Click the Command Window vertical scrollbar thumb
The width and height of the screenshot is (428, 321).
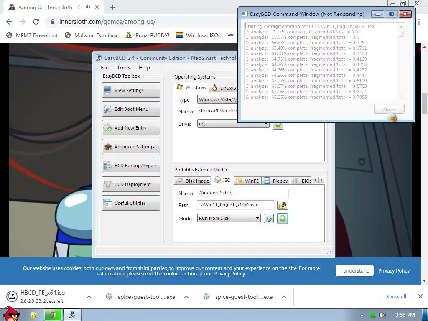[x=401, y=33]
